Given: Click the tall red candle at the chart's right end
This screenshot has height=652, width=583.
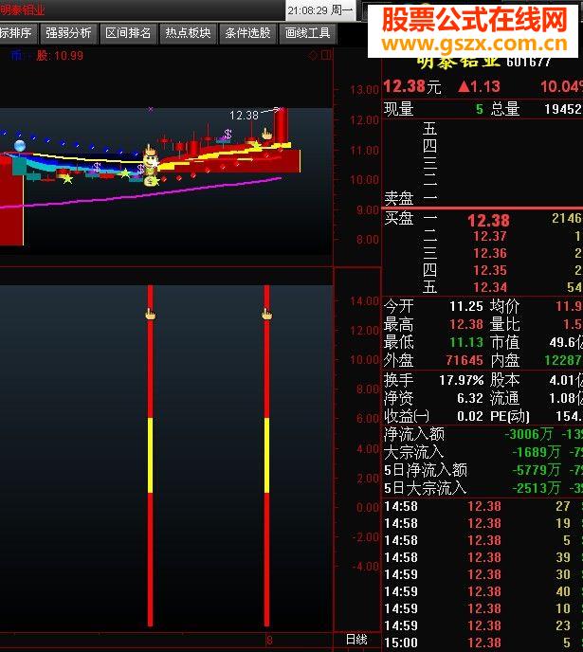Looking at the screenshot, I should 281,126.
